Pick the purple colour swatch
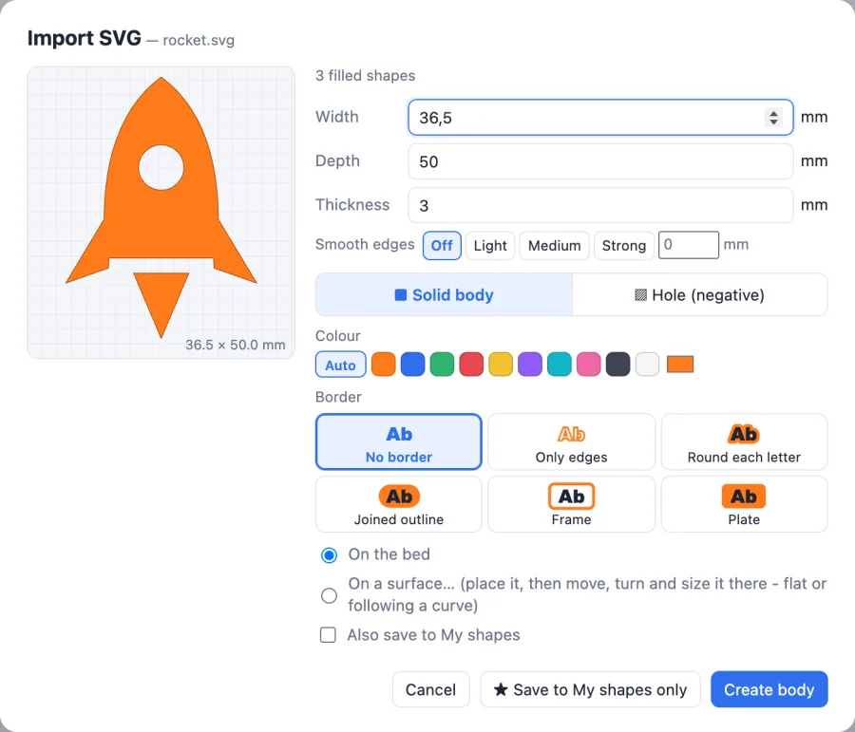855x732 pixels. [x=530, y=365]
